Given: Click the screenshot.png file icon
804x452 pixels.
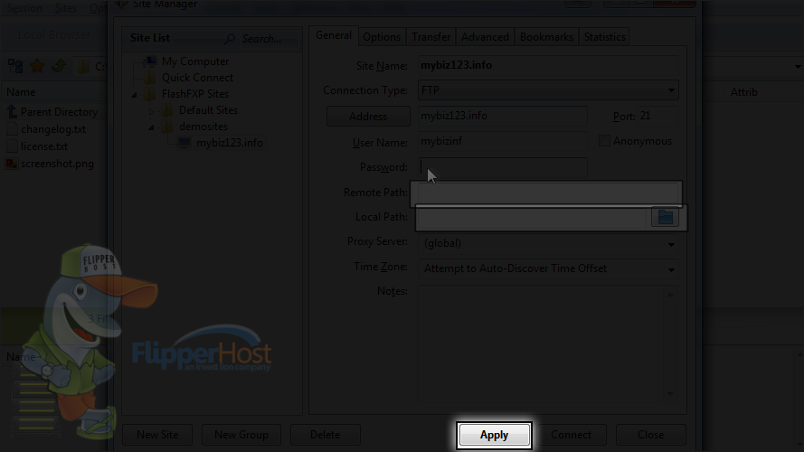Looking at the screenshot, I should pos(11,164).
